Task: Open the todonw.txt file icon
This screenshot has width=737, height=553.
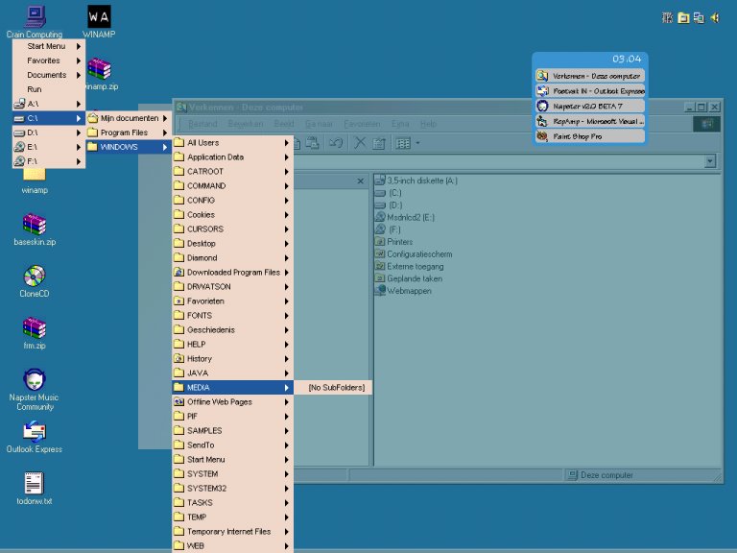Action: [x=35, y=484]
